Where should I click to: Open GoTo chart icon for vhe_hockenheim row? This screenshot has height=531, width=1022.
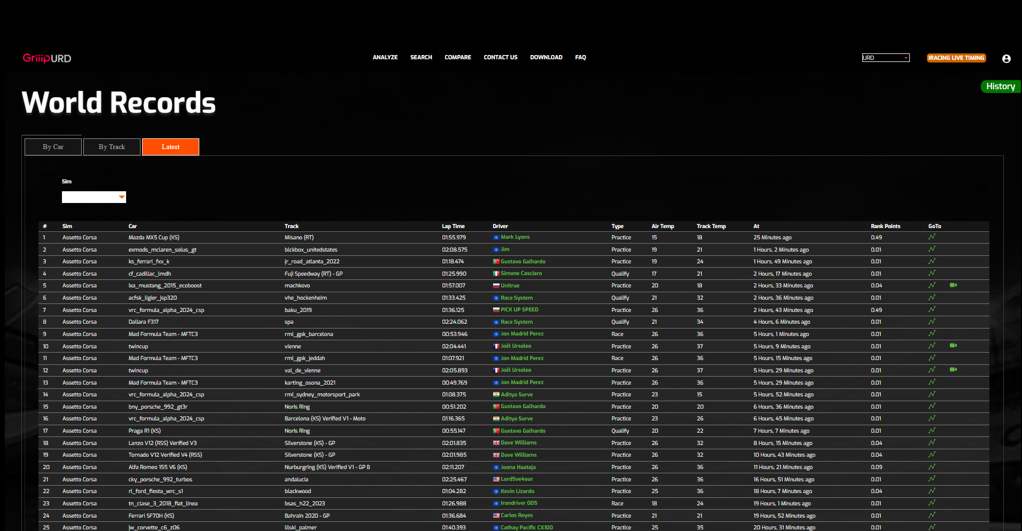pos(932,298)
